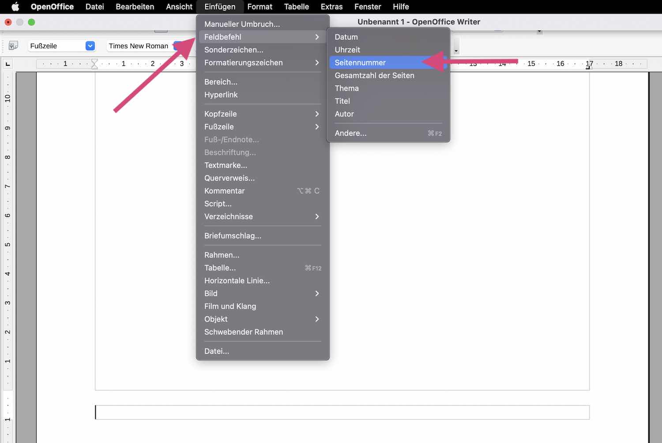
Task: Click the right margin marker on ruler
Action: pos(588,67)
